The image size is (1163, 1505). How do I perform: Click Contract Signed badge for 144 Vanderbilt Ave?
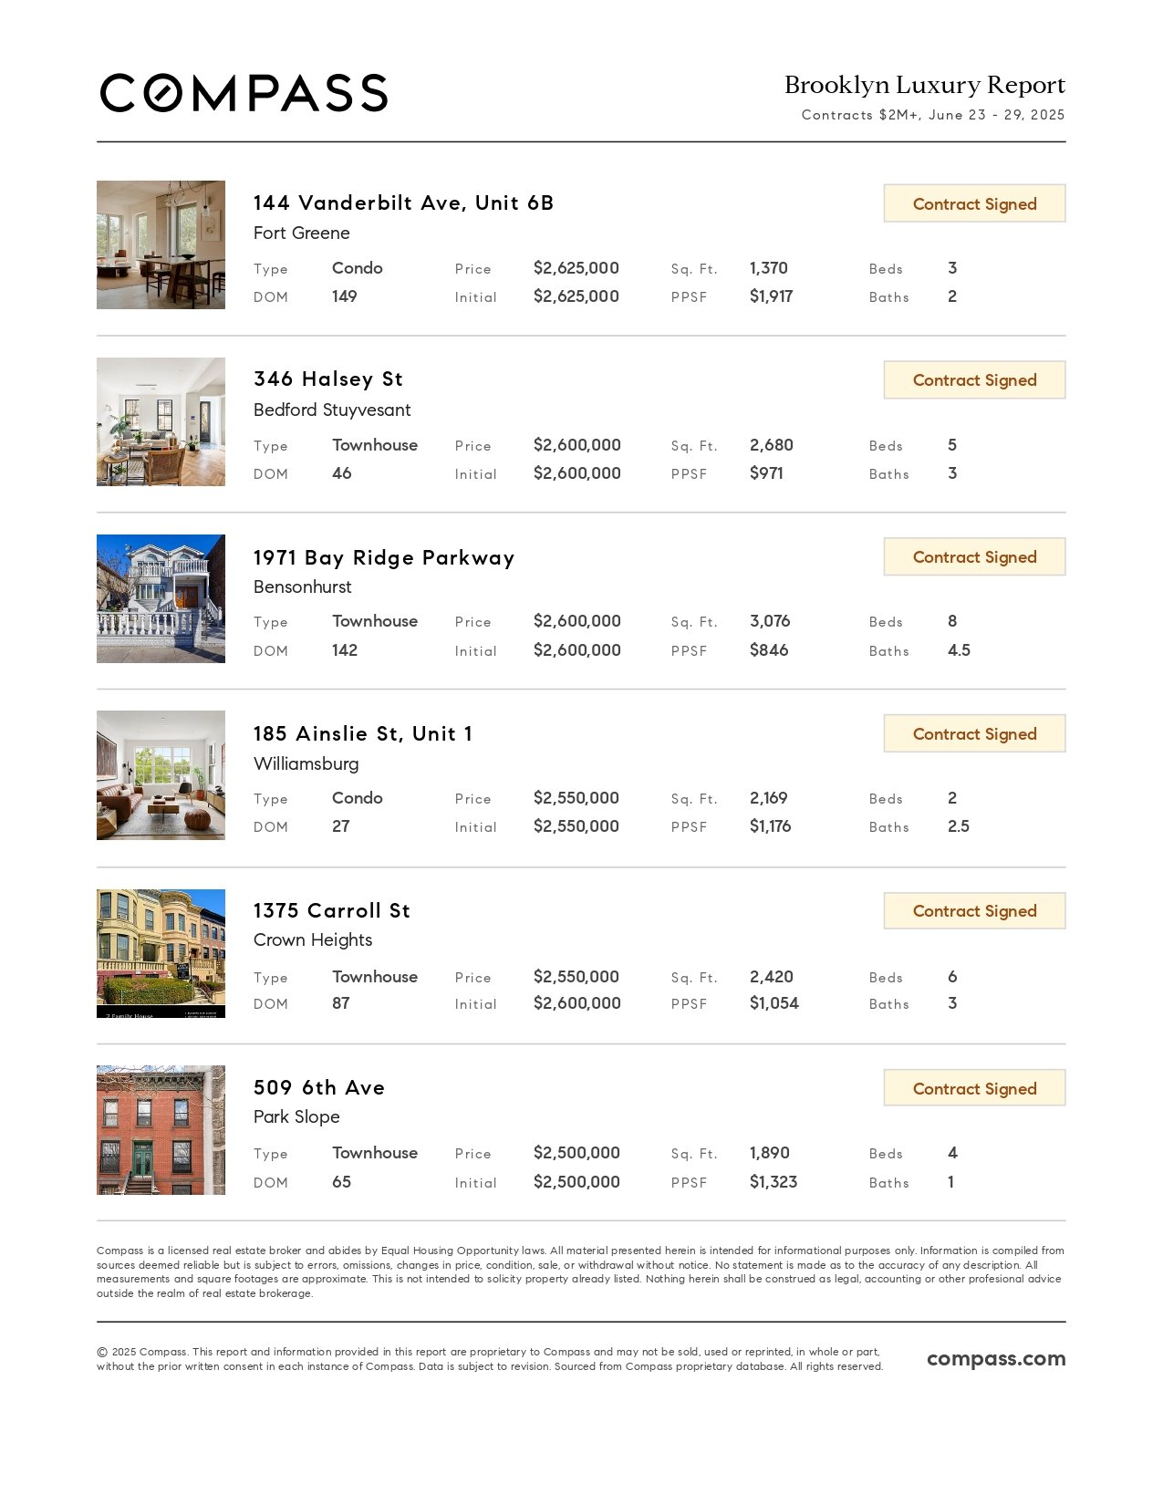click(x=974, y=203)
